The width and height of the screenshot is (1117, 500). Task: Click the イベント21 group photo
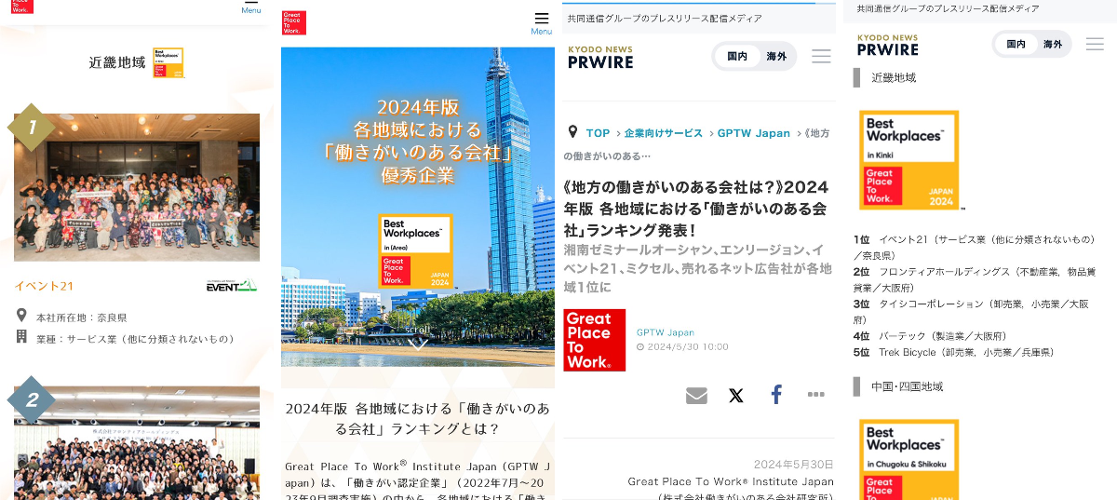tap(137, 188)
